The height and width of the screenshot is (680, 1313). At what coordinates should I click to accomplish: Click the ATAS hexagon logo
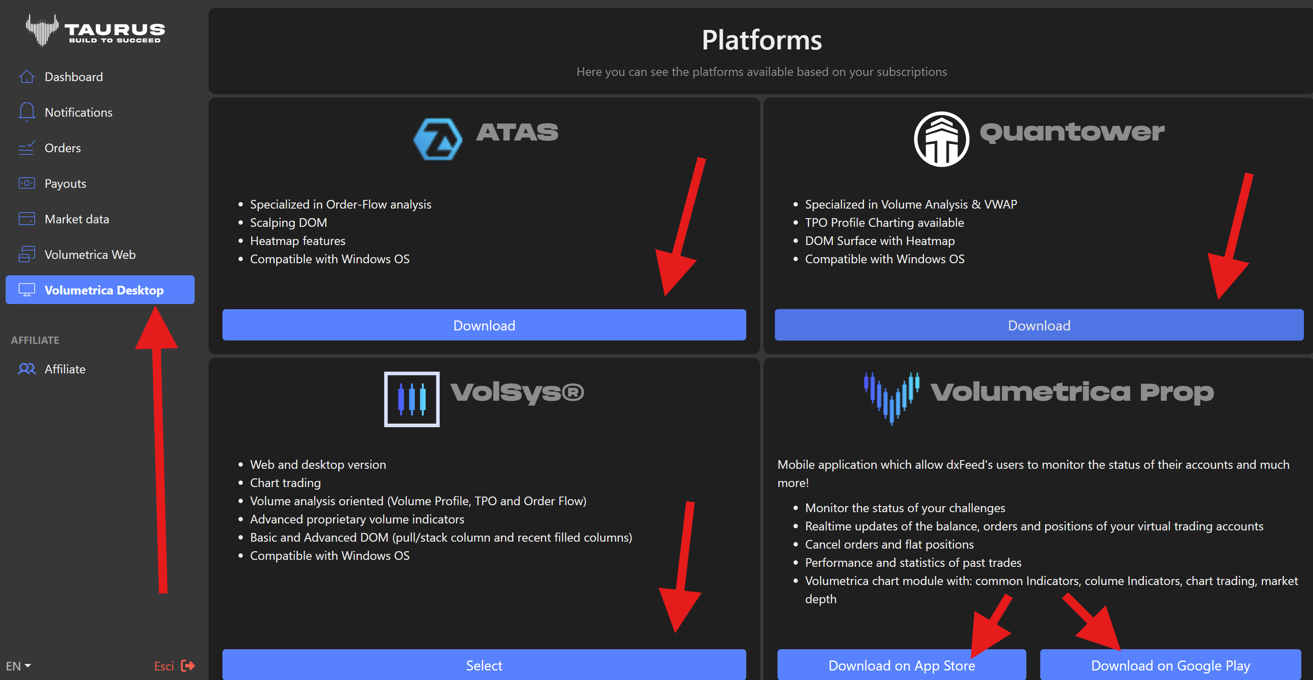(x=438, y=139)
